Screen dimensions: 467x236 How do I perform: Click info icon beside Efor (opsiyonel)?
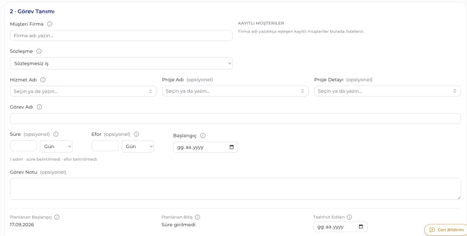tap(137, 134)
